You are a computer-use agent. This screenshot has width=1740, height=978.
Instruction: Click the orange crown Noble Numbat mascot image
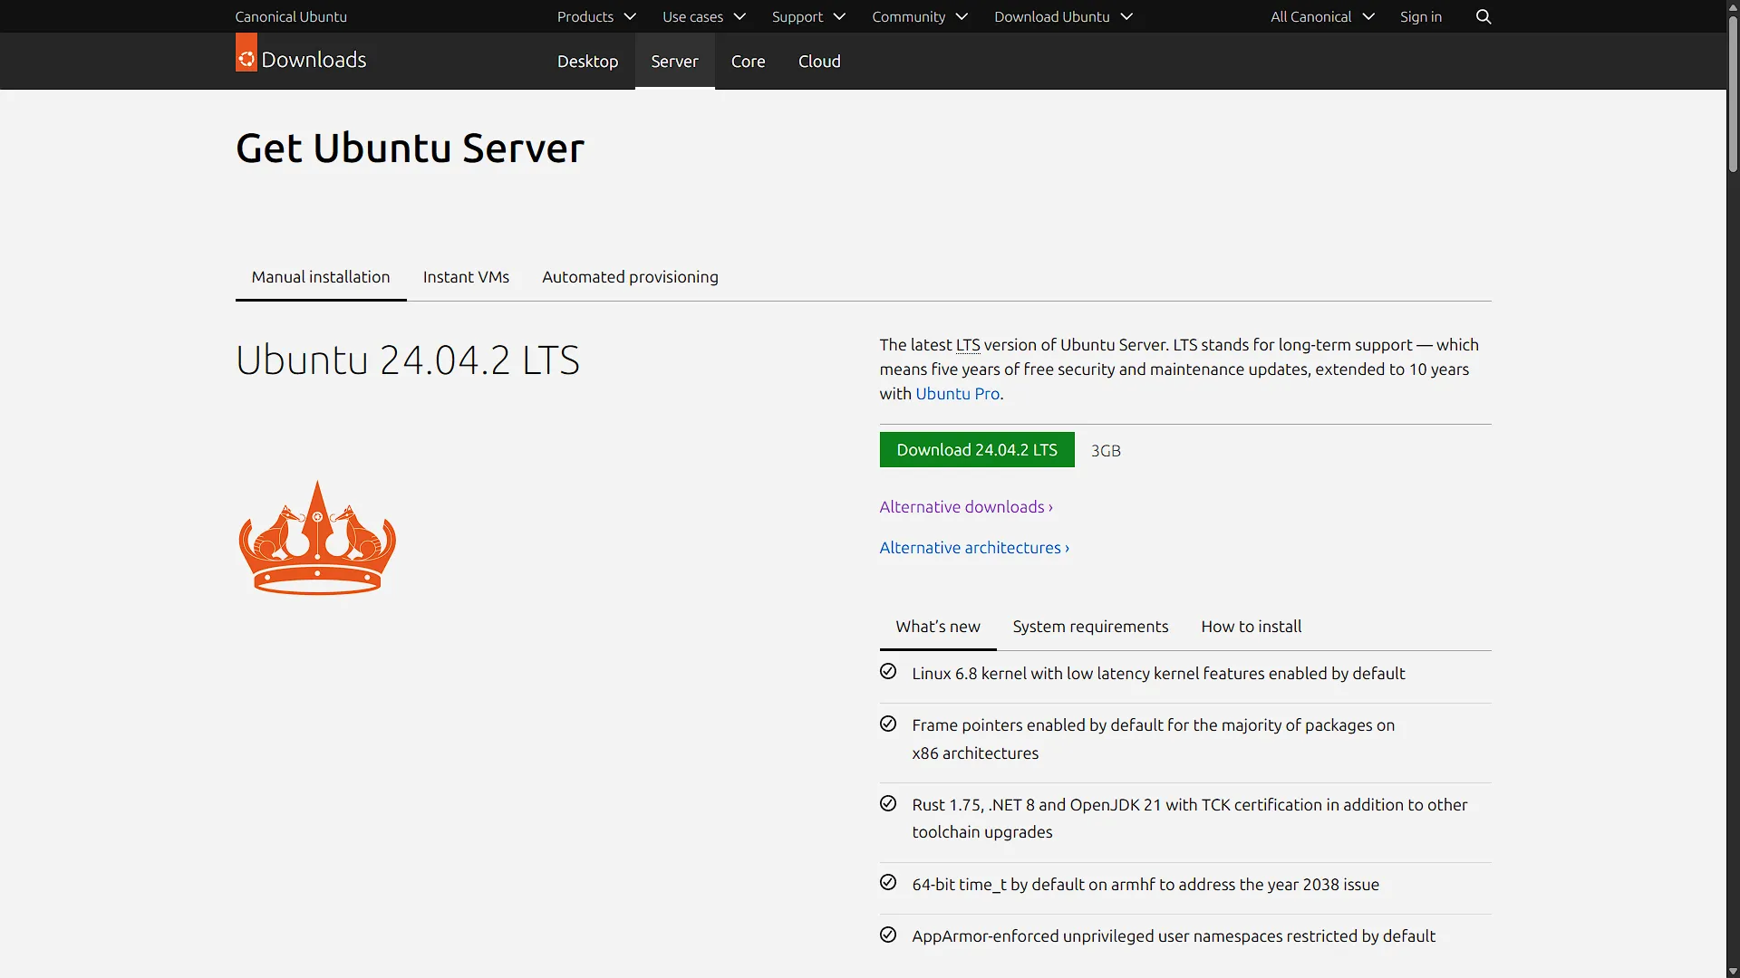(x=317, y=537)
